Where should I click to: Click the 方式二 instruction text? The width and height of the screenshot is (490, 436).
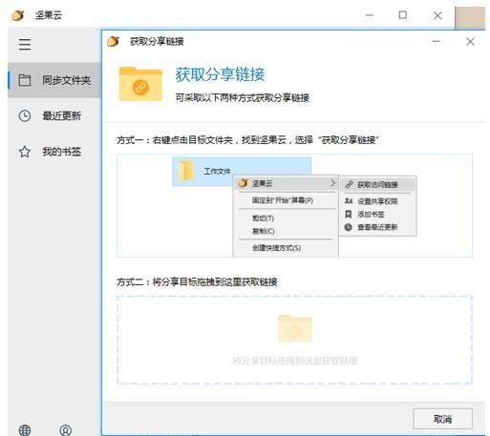tap(197, 281)
